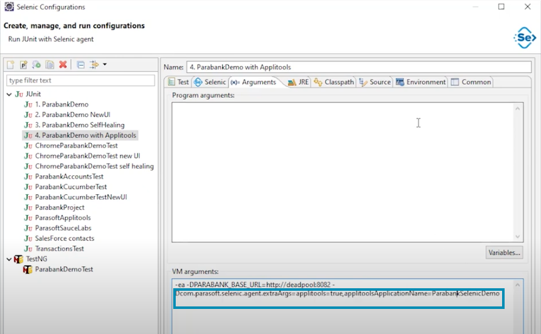Switch to the JRE tab
This screenshot has width=541, height=334.
[298, 82]
